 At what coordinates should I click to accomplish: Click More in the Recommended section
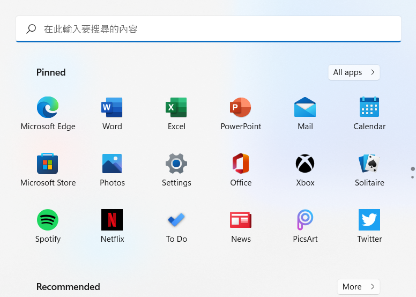pyautogui.click(x=359, y=287)
